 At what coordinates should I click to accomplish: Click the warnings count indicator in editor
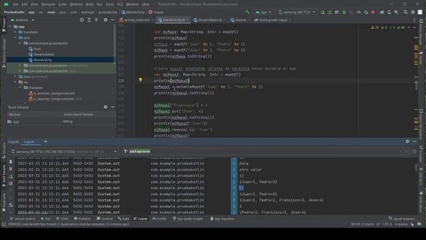pos(375,27)
